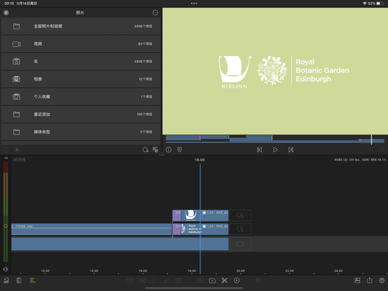The image size is (388, 291).
Task: Select the Royal Botanic Garden title clip
Action: click(205, 229)
